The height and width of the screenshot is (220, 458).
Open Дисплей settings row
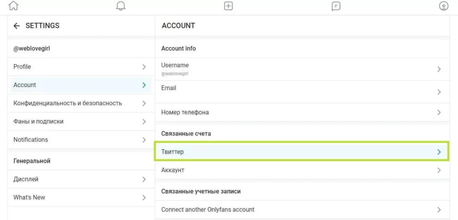(81, 179)
